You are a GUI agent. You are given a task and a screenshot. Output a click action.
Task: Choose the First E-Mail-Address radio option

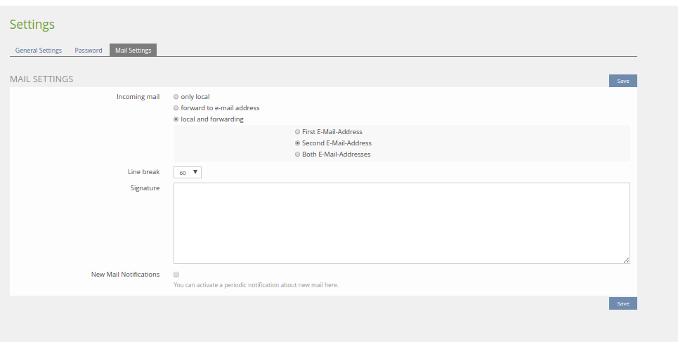(298, 132)
